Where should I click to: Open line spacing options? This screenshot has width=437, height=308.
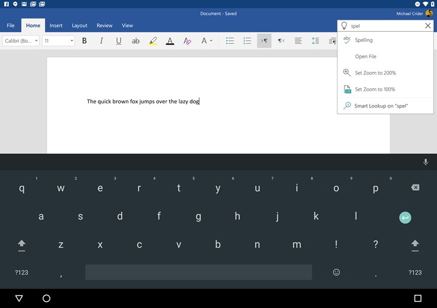pyautogui.click(x=315, y=41)
